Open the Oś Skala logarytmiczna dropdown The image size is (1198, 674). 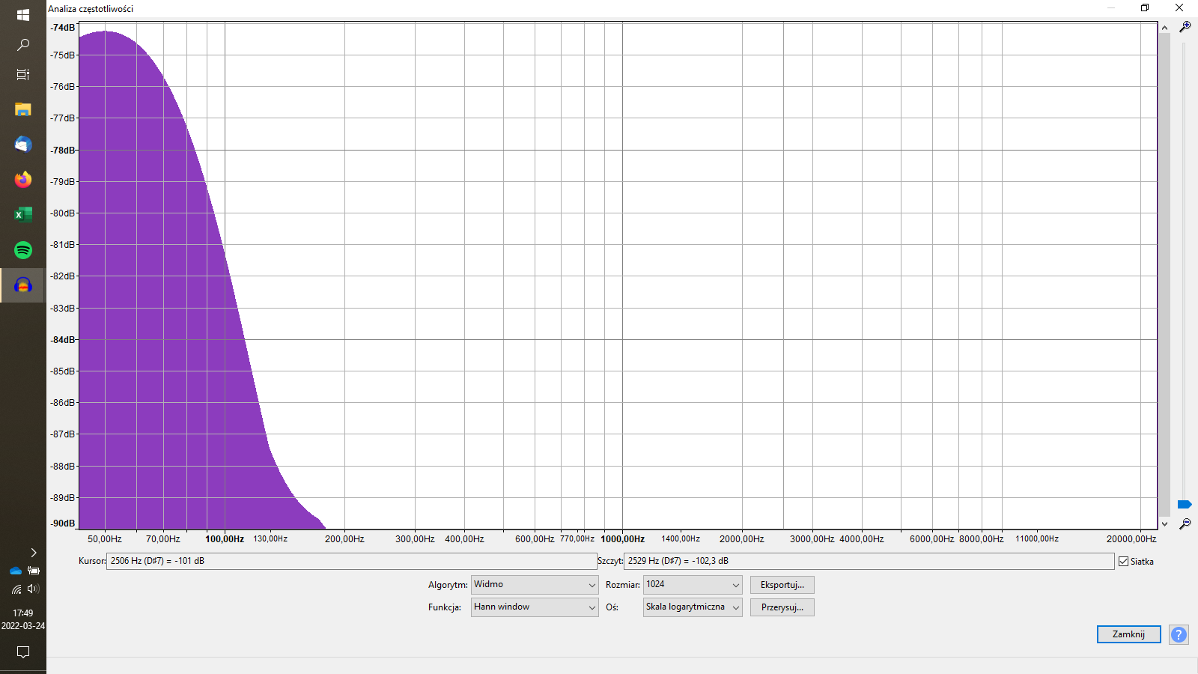(x=692, y=607)
